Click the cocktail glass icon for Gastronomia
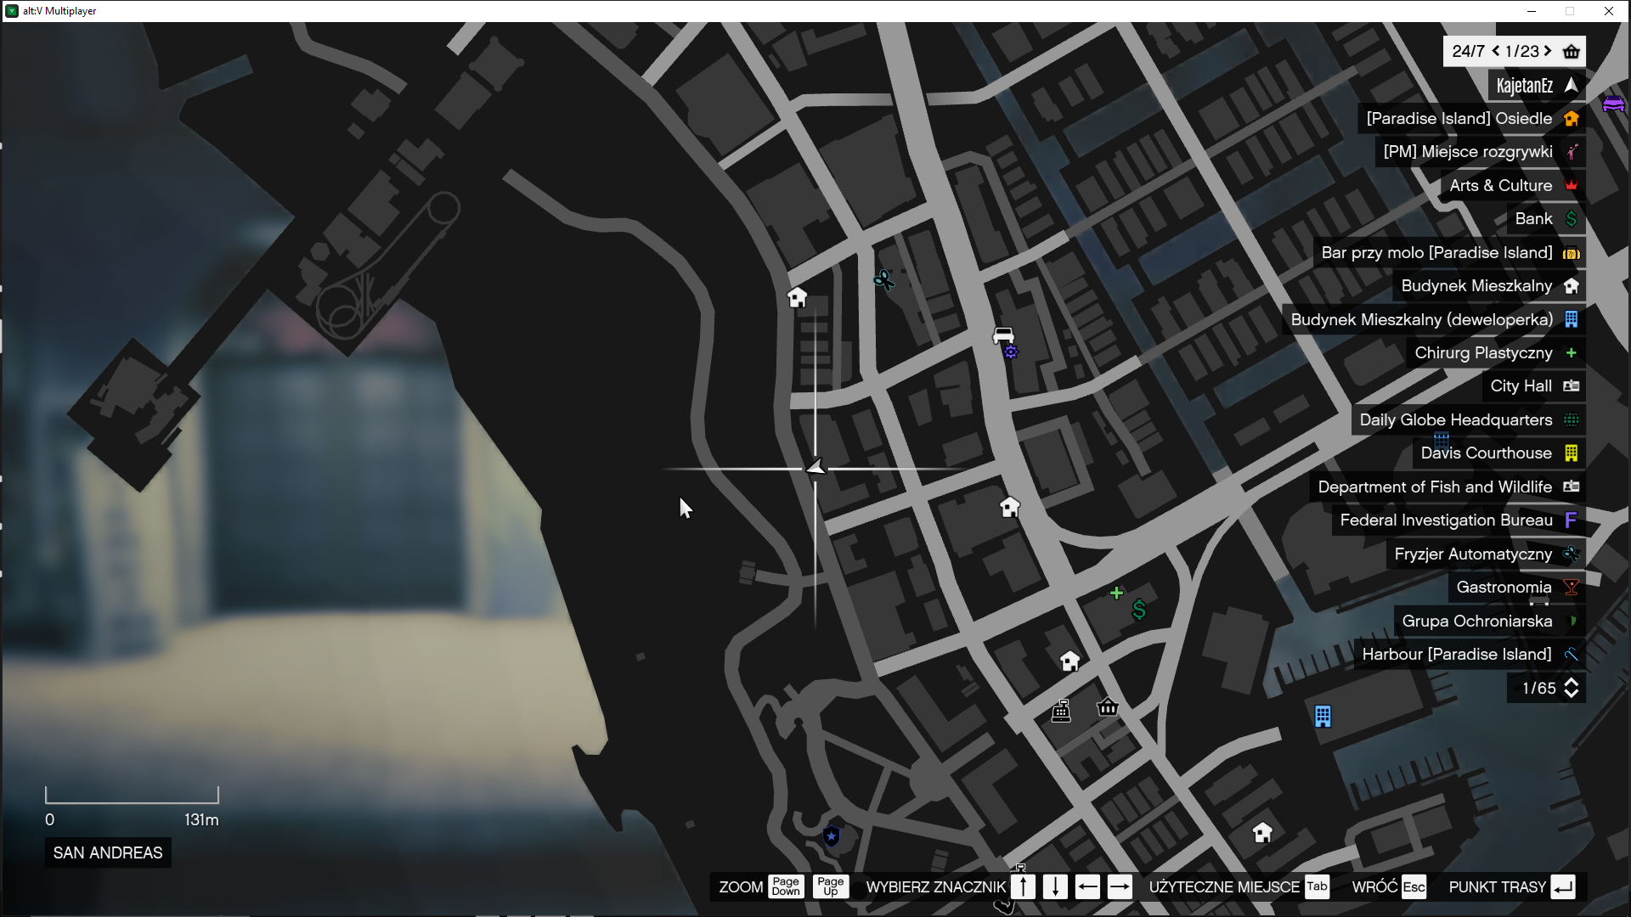 pos(1572,588)
